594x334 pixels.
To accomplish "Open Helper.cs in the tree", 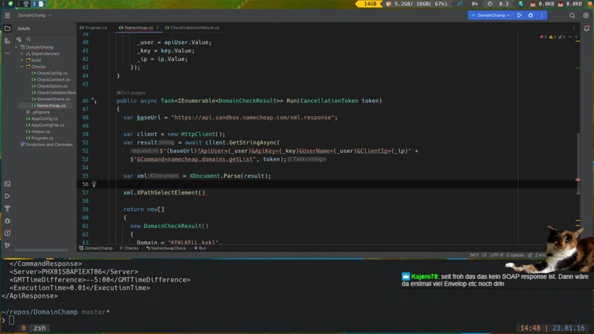I will point(38,131).
